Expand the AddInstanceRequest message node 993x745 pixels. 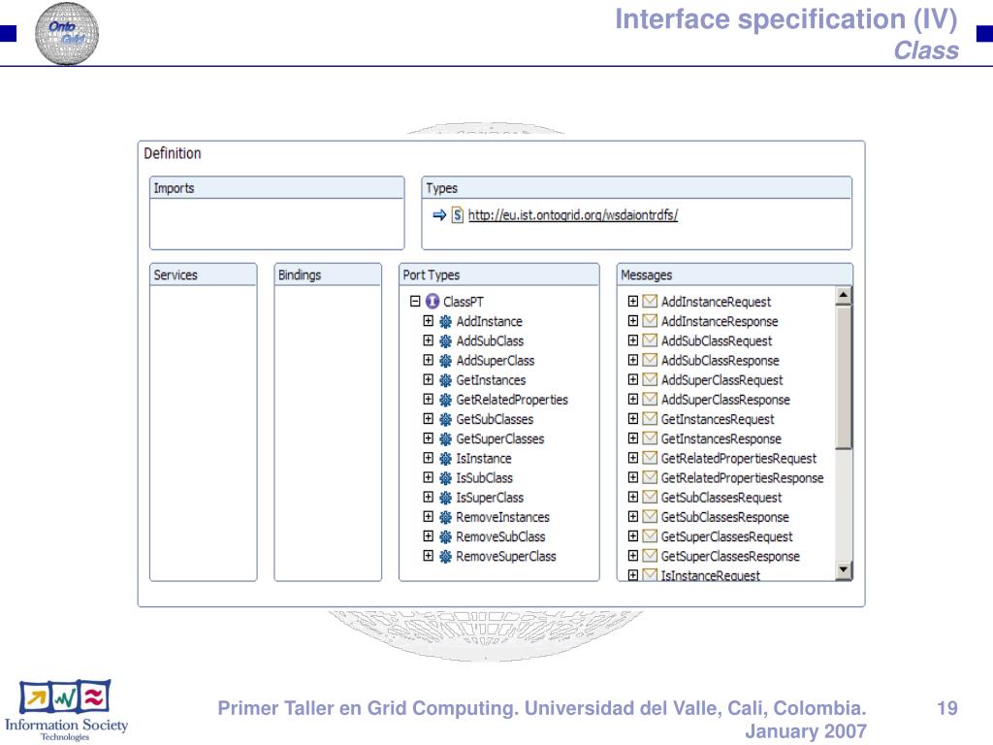[632, 302]
